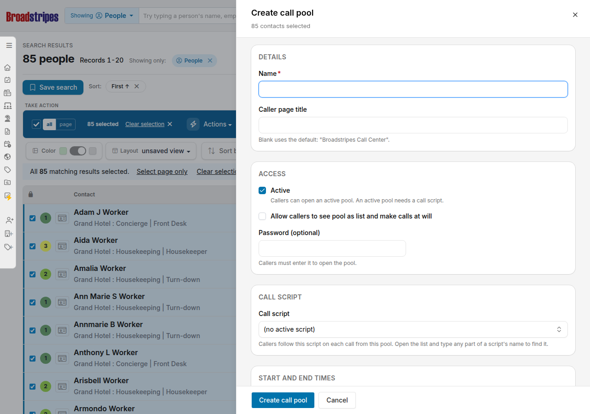Open the globe icon in the sidebar
The height and width of the screenshot is (414, 590).
click(7, 157)
